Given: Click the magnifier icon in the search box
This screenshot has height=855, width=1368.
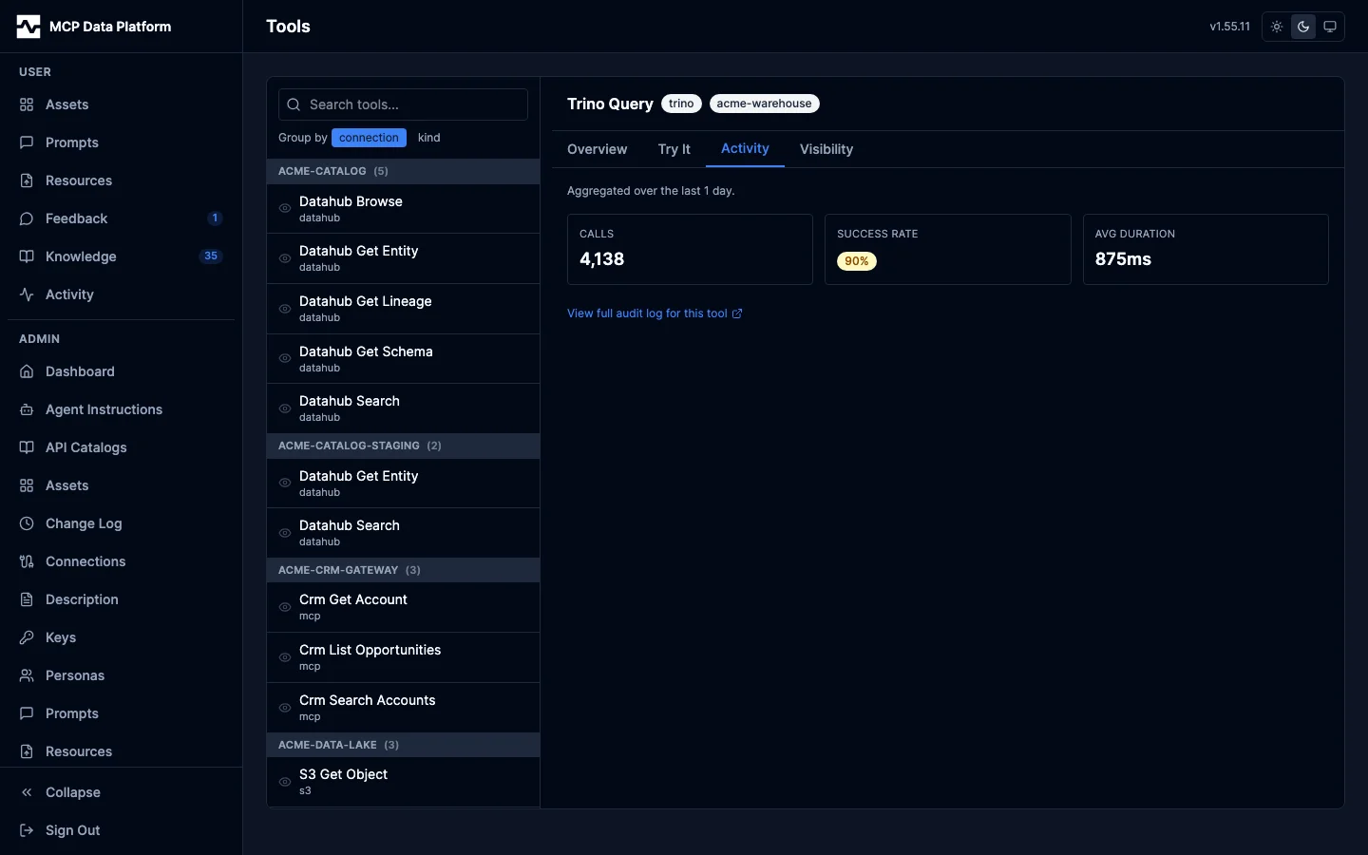Looking at the screenshot, I should click(294, 104).
